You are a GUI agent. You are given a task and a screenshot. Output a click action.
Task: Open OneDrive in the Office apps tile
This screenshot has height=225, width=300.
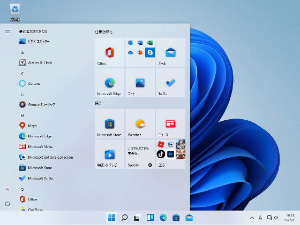130,52
